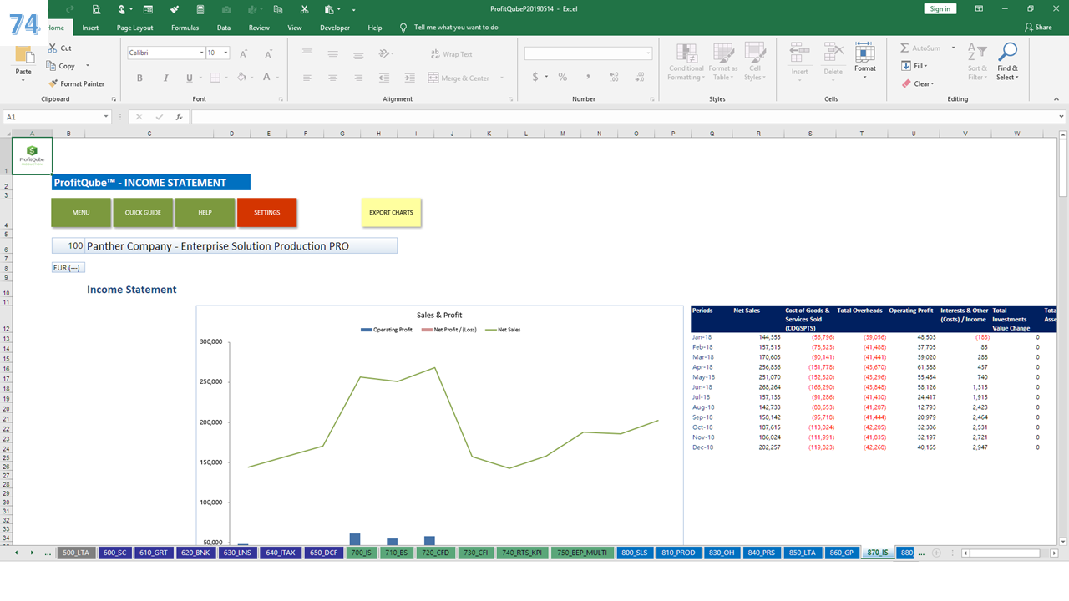
Task: Click the Accounting dollar format icon
Action: (534, 77)
